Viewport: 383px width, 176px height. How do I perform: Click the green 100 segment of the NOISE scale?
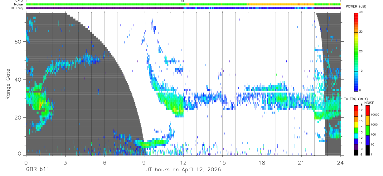367,130
